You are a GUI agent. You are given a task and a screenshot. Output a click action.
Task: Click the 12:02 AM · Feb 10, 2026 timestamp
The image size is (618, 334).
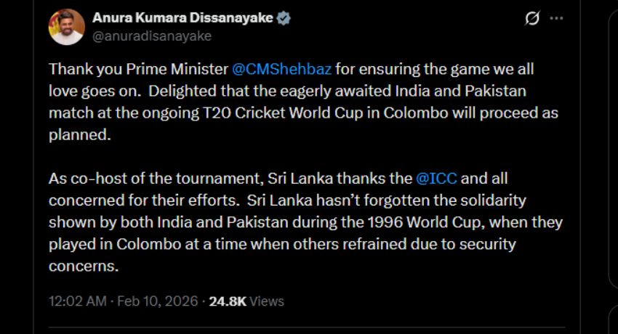tap(124, 301)
